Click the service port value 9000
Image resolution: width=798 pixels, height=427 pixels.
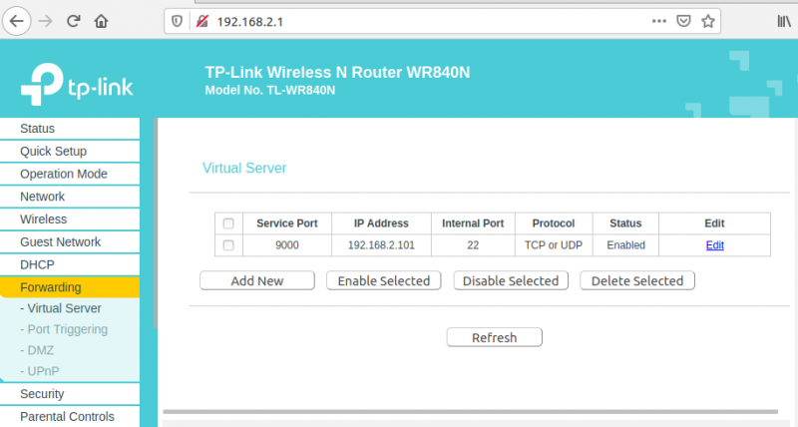tap(287, 245)
